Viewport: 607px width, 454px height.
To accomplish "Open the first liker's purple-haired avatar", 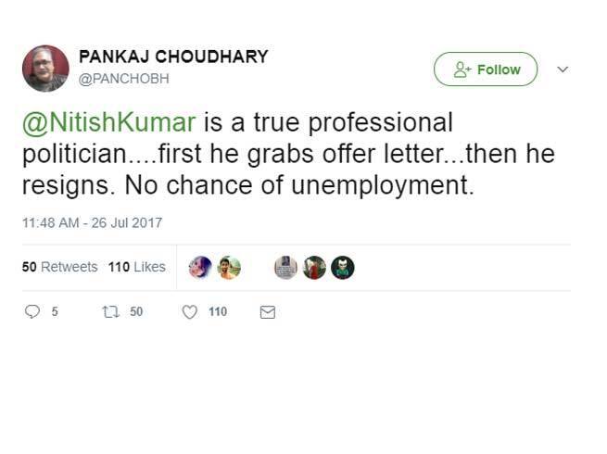I will click(x=200, y=267).
